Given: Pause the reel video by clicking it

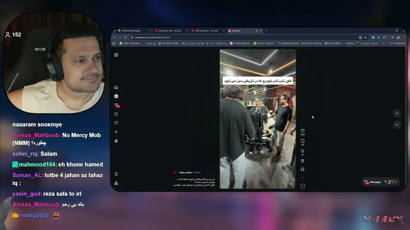Looking at the screenshot, I should pos(258,119).
